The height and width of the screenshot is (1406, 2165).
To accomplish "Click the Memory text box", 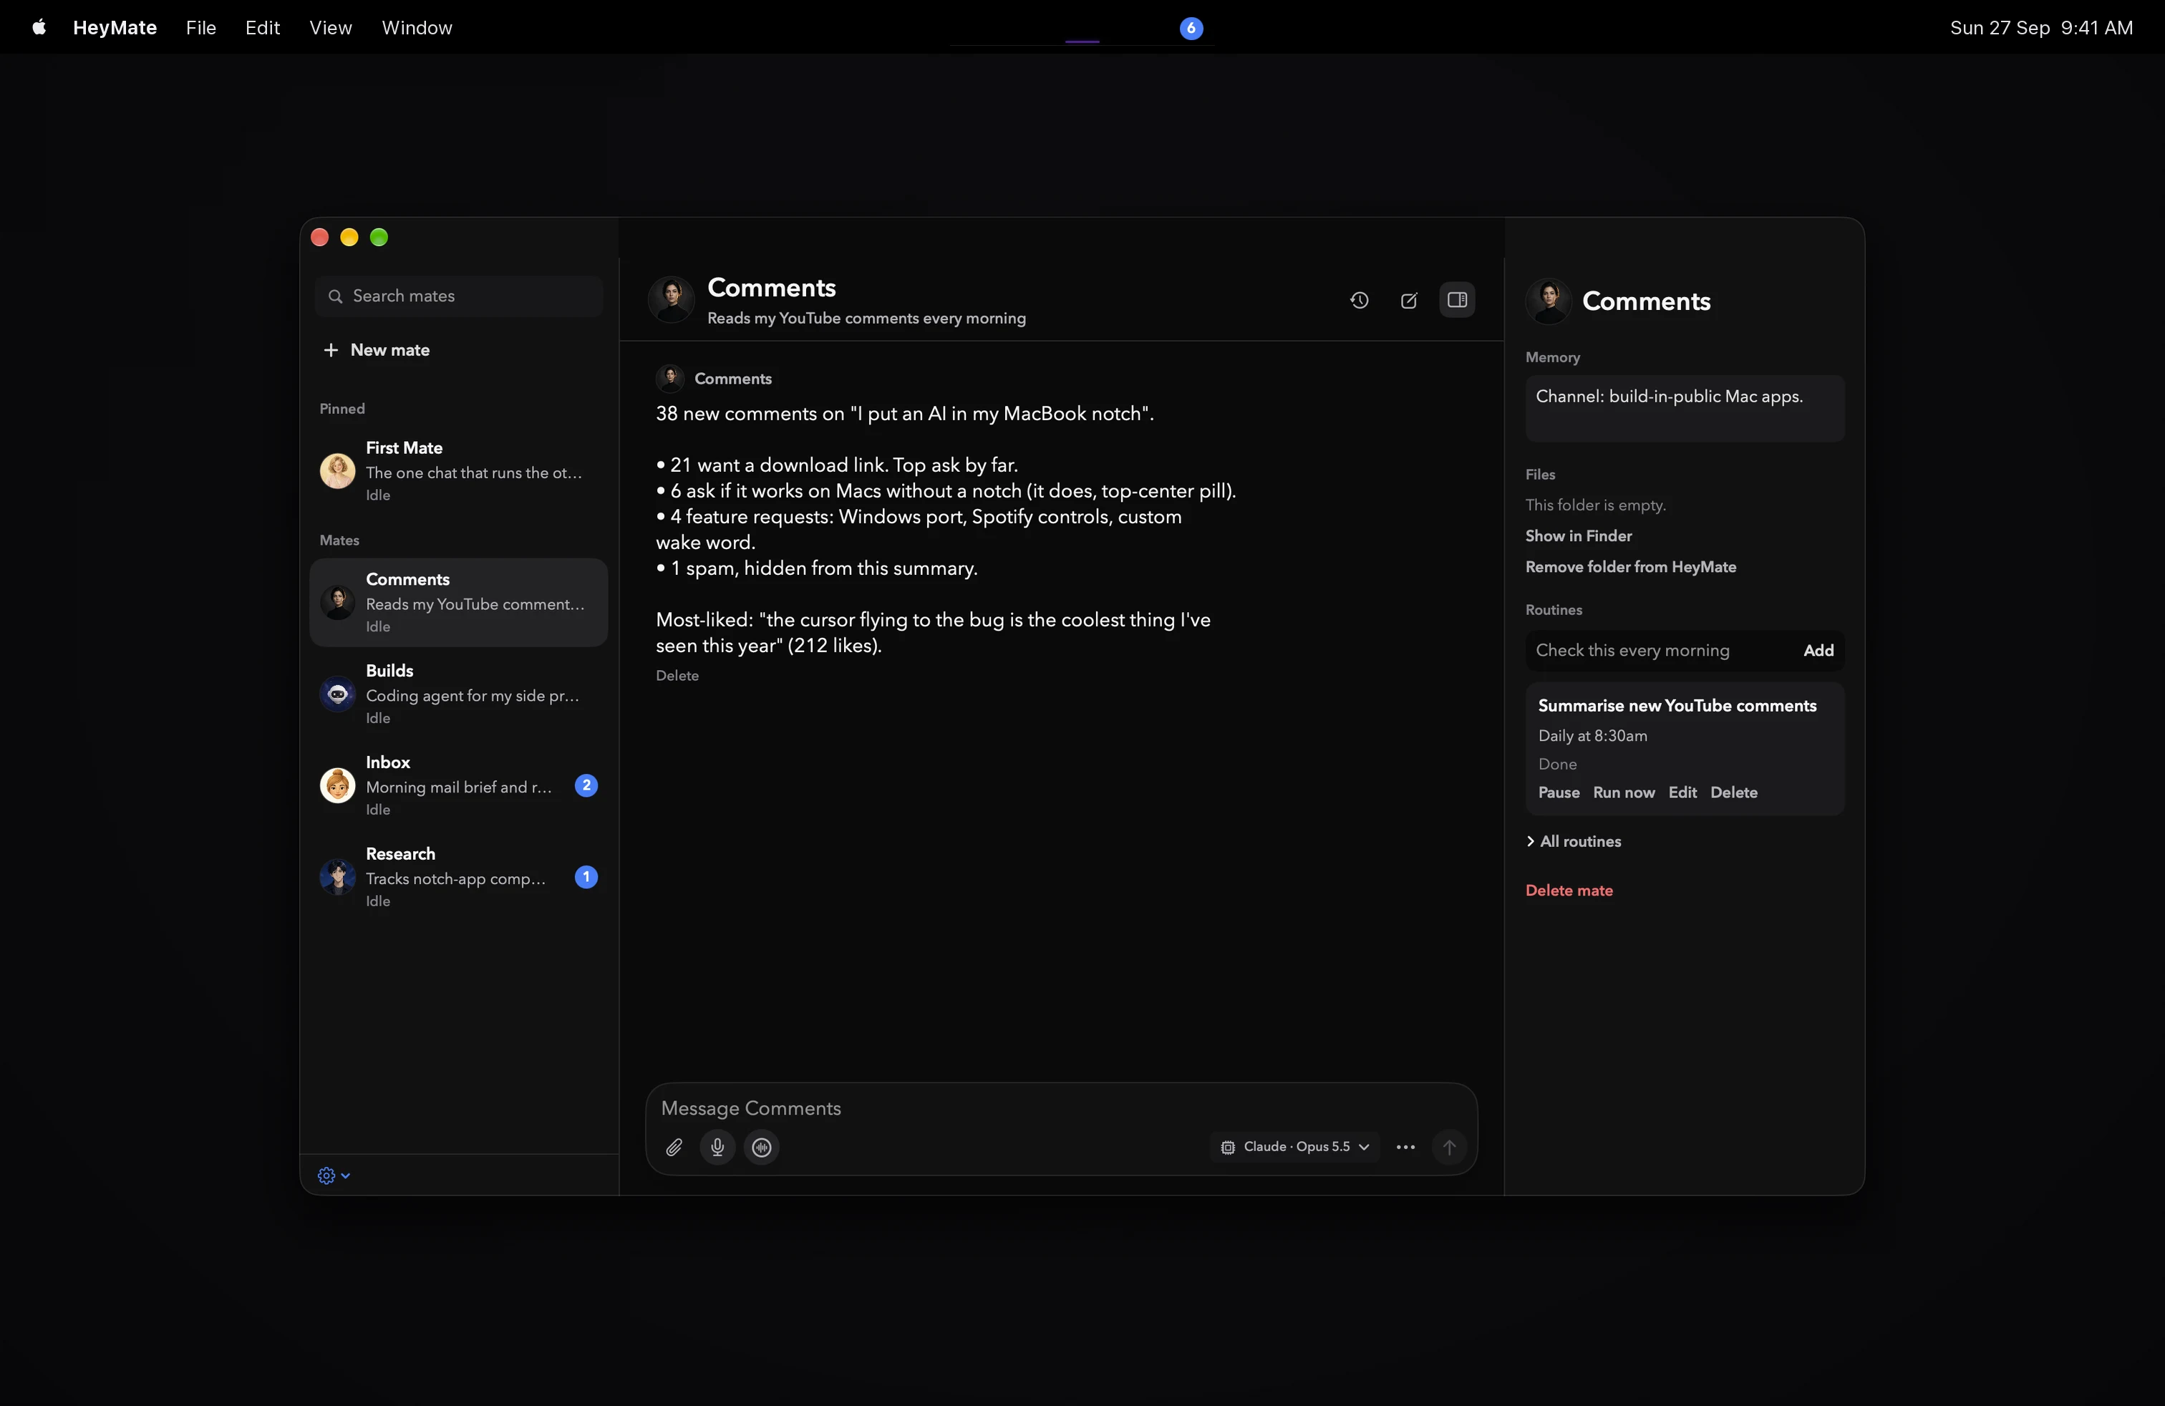I will pyautogui.click(x=1684, y=408).
